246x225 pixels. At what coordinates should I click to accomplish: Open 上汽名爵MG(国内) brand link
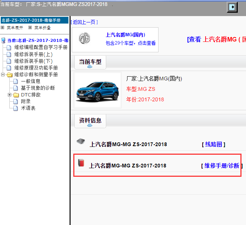pyautogui.click(x=125, y=35)
